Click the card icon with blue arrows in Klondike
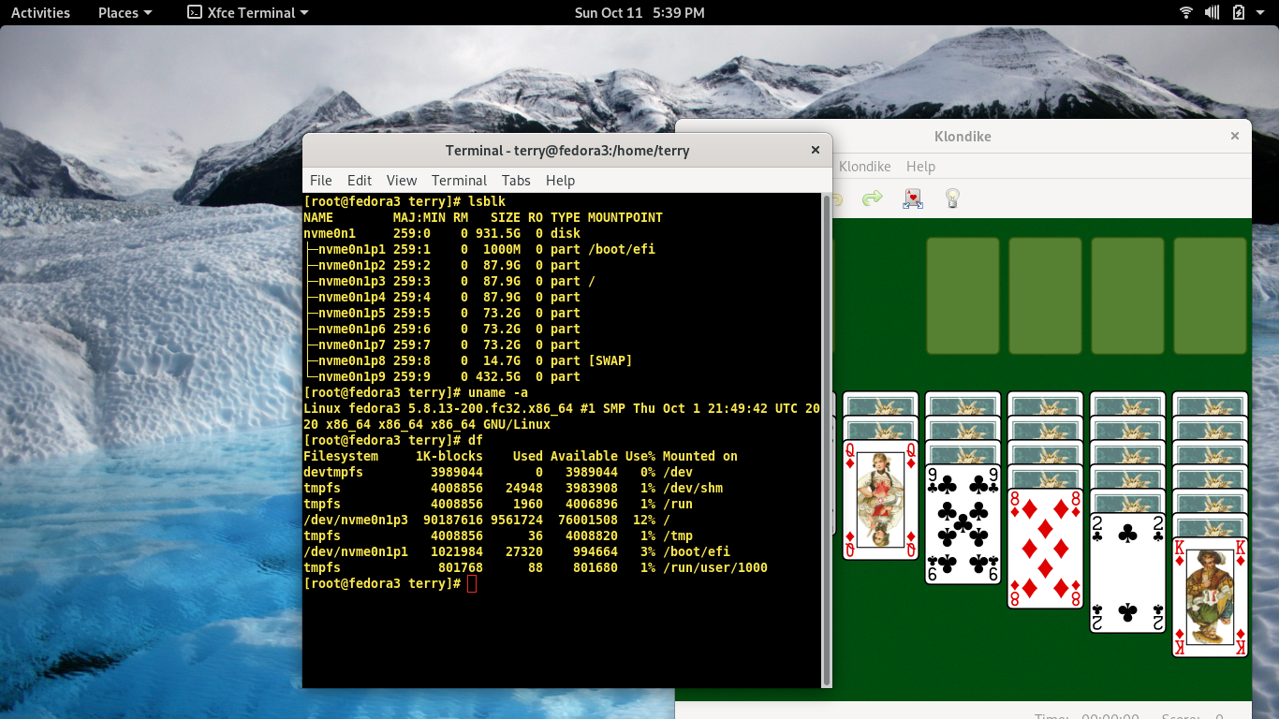Screen dimensions: 1279x719 [x=913, y=198]
